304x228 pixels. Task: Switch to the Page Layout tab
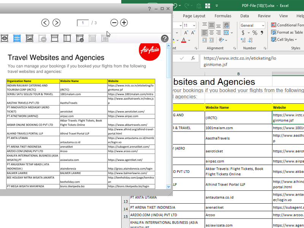pos(194,16)
